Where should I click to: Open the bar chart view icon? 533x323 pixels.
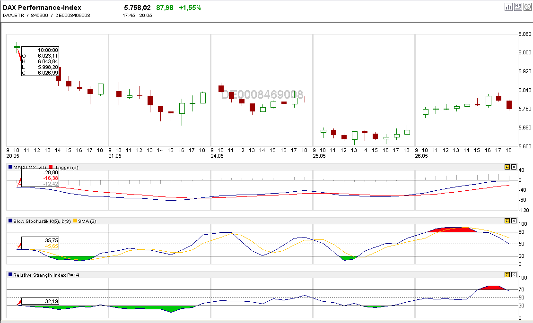[x=508, y=7]
